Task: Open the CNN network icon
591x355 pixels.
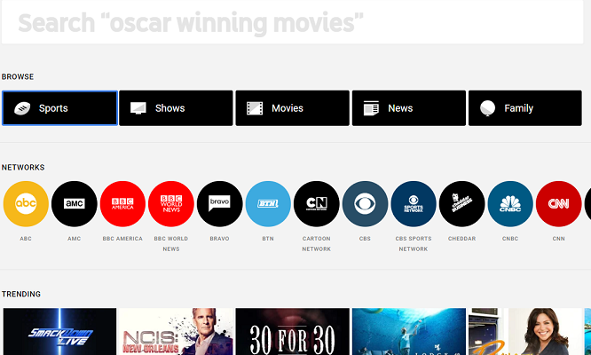Action: tap(558, 204)
